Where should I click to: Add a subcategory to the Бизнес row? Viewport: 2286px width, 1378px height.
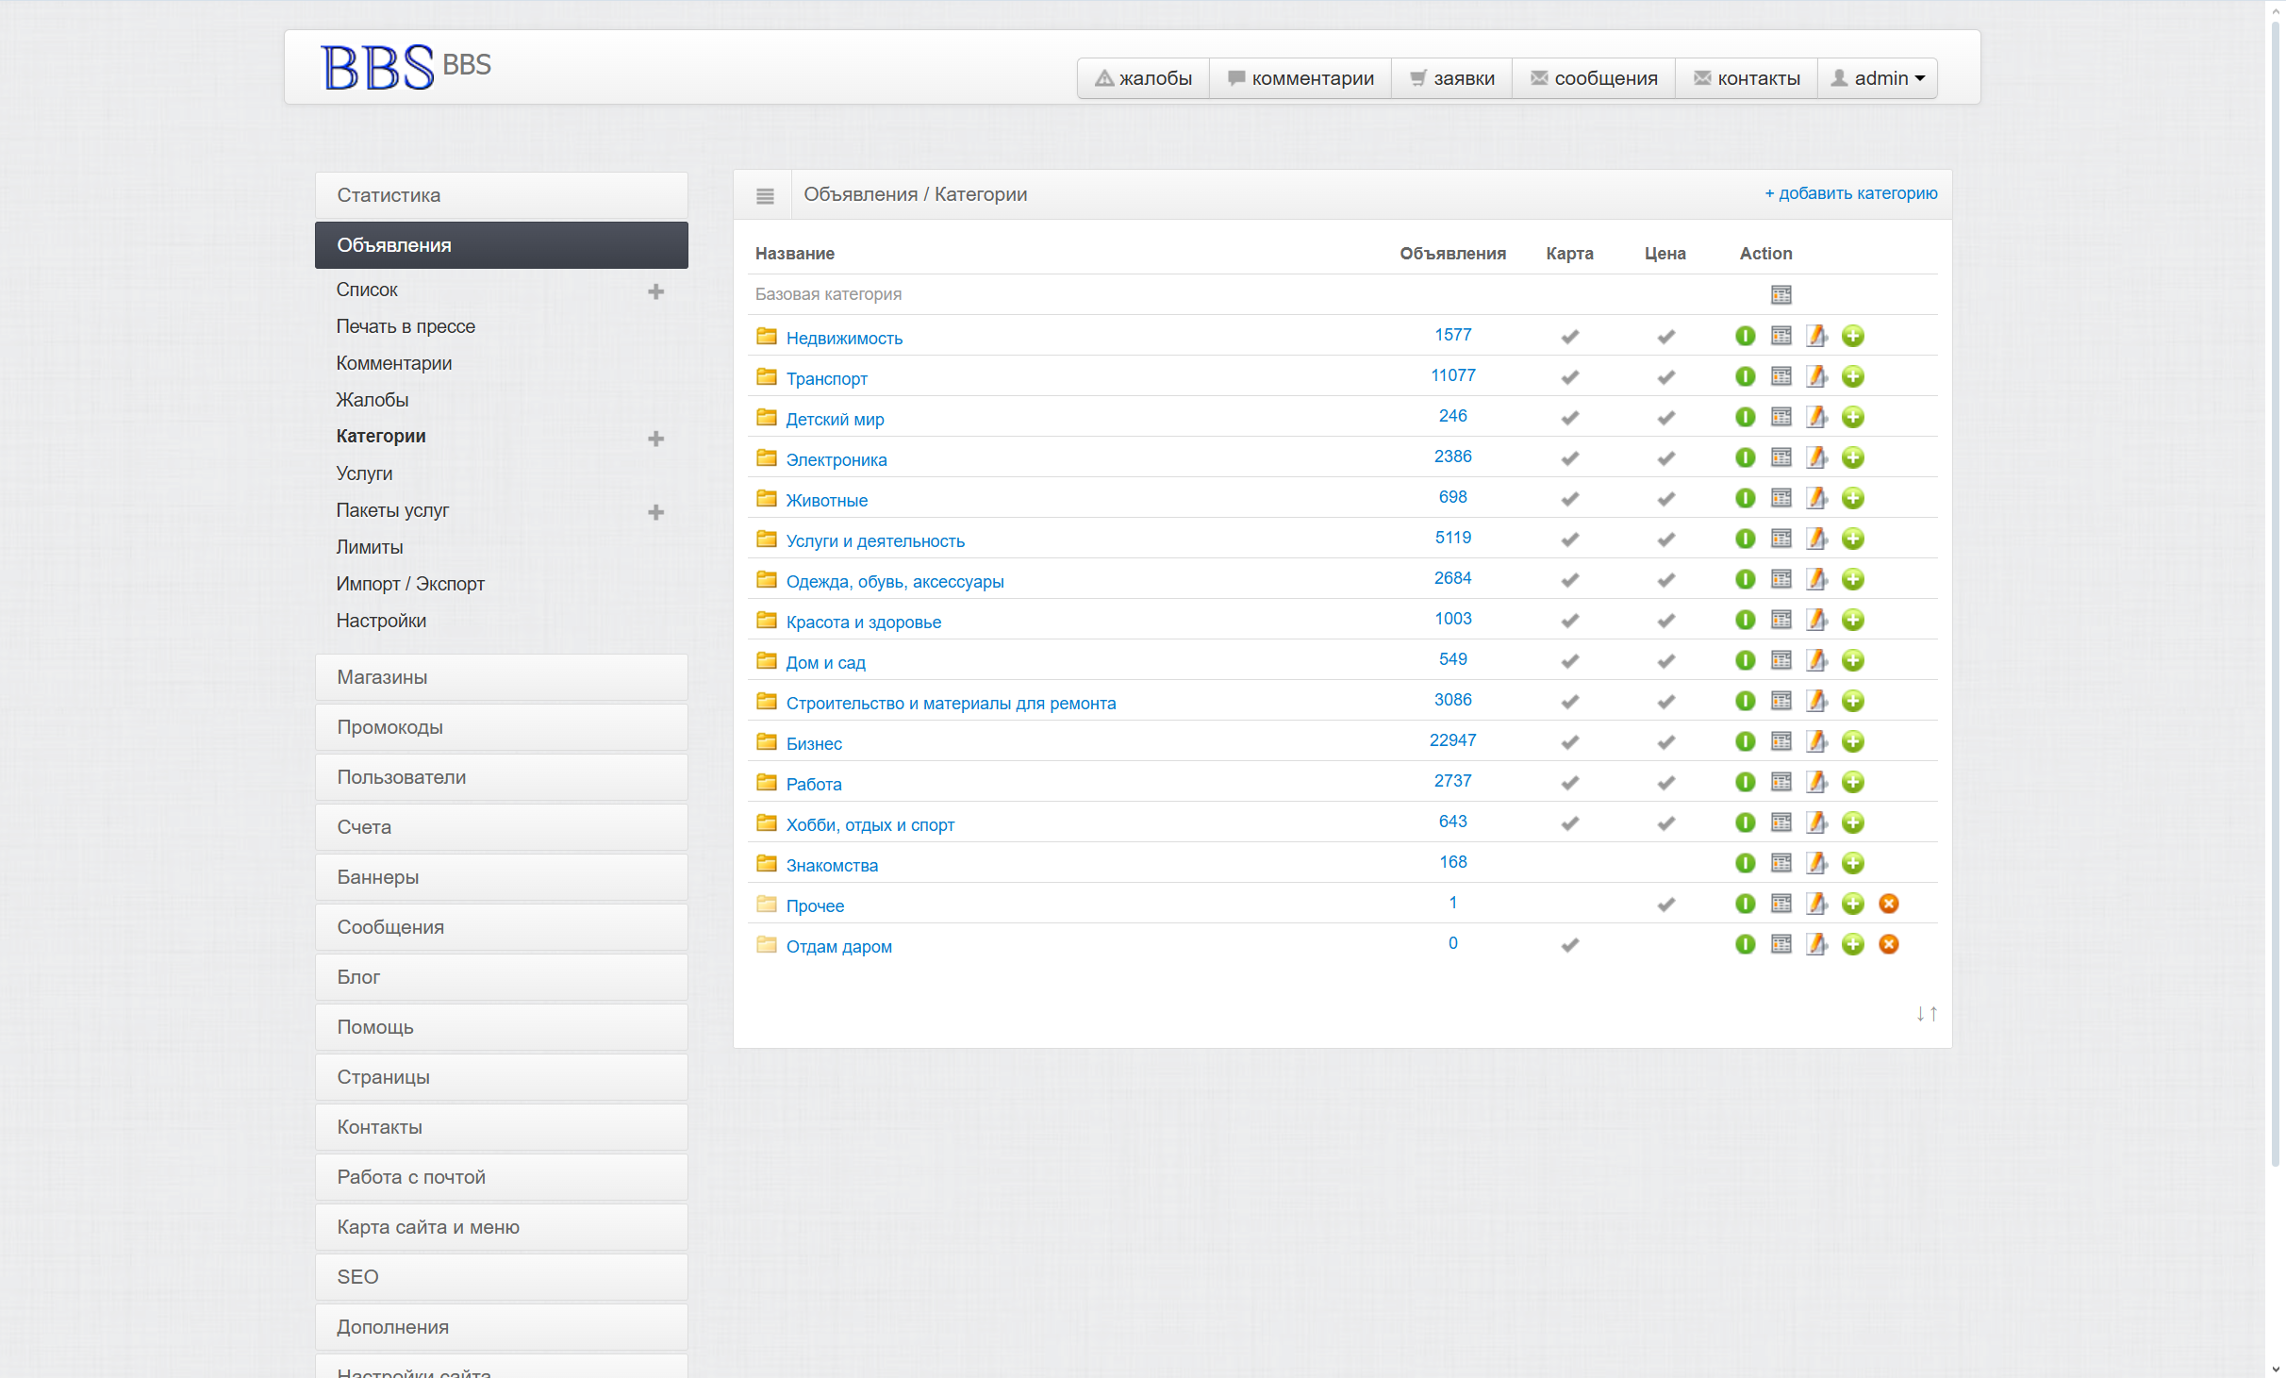click(1852, 741)
